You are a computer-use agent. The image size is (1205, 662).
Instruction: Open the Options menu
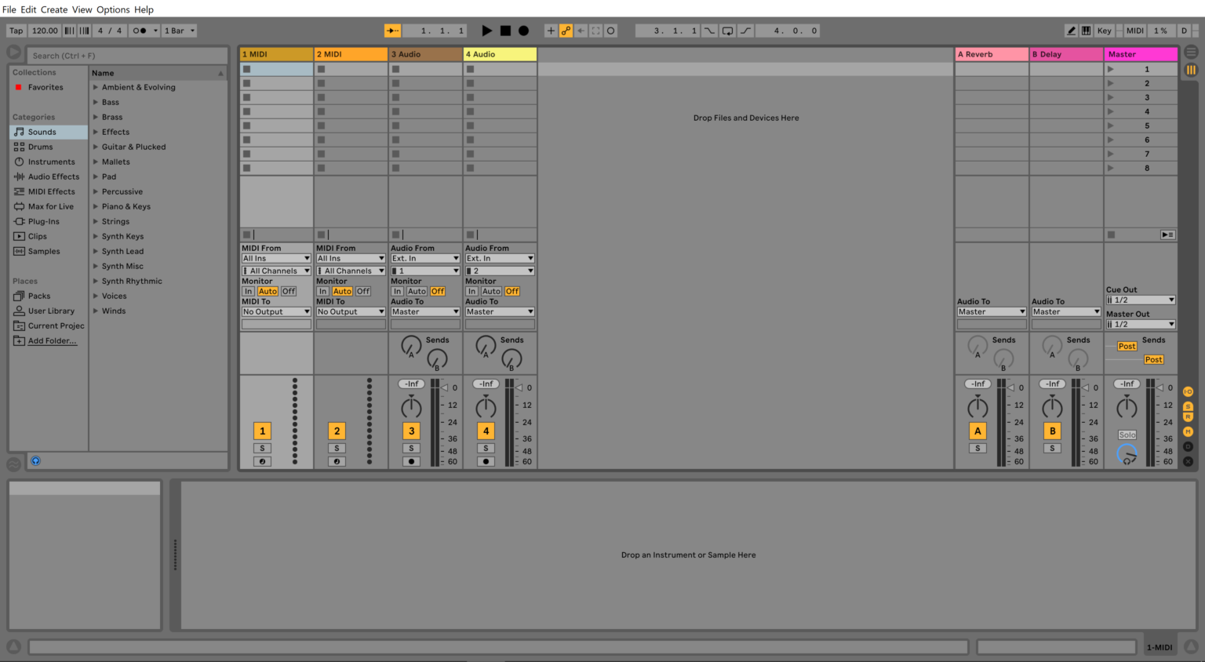coord(113,9)
